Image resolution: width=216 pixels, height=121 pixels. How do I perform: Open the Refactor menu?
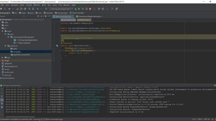pyautogui.click(x=37, y=5)
